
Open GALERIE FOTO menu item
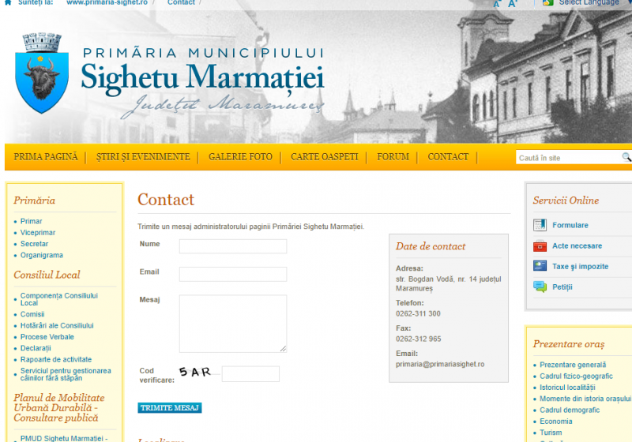pos(240,156)
